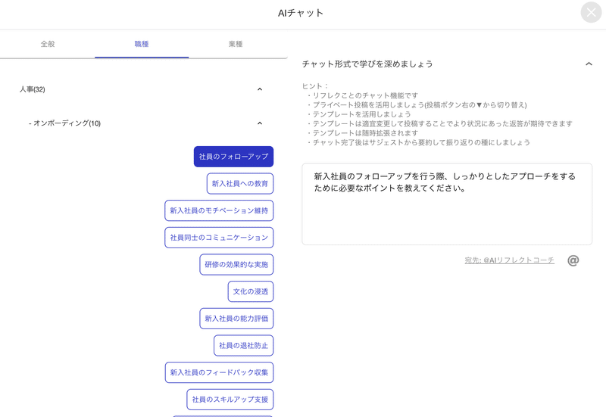Open the 宛先: @AIリフレクトコーチ link
The image size is (606, 417).
point(509,260)
